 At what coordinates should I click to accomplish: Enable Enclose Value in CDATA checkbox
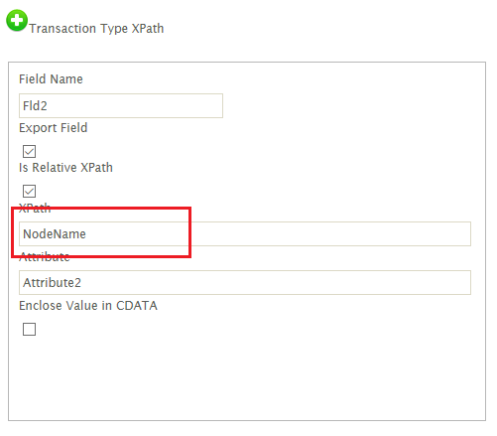[x=29, y=329]
